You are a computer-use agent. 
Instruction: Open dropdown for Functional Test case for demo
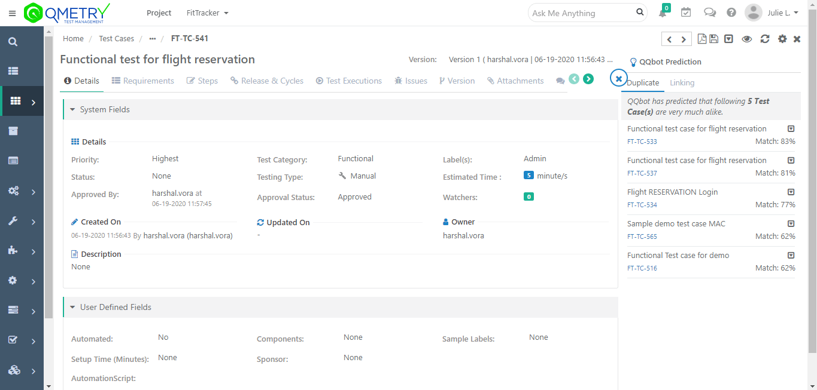[791, 256]
